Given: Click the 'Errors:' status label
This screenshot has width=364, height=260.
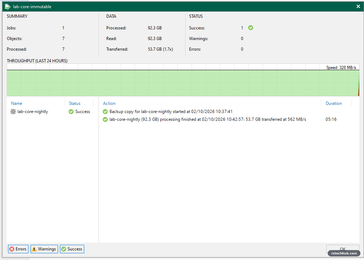Looking at the screenshot, I should click(195, 49).
